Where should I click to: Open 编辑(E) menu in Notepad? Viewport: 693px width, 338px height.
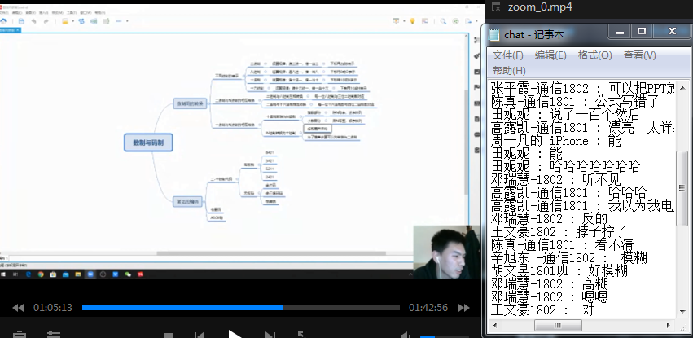pos(550,55)
